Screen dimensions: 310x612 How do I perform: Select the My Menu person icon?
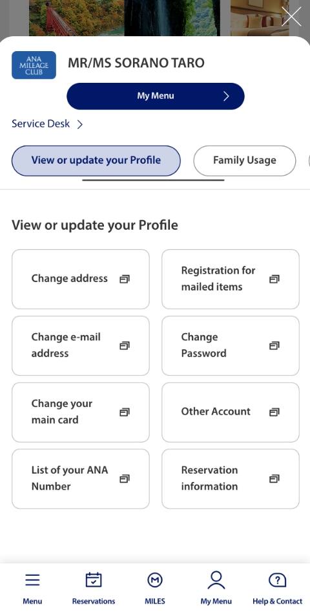pyautogui.click(x=216, y=580)
